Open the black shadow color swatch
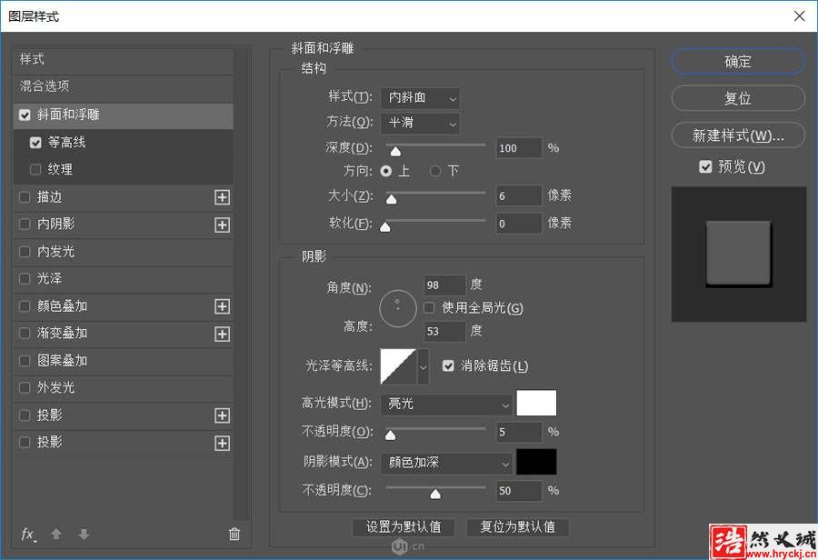The image size is (818, 560). point(536,462)
